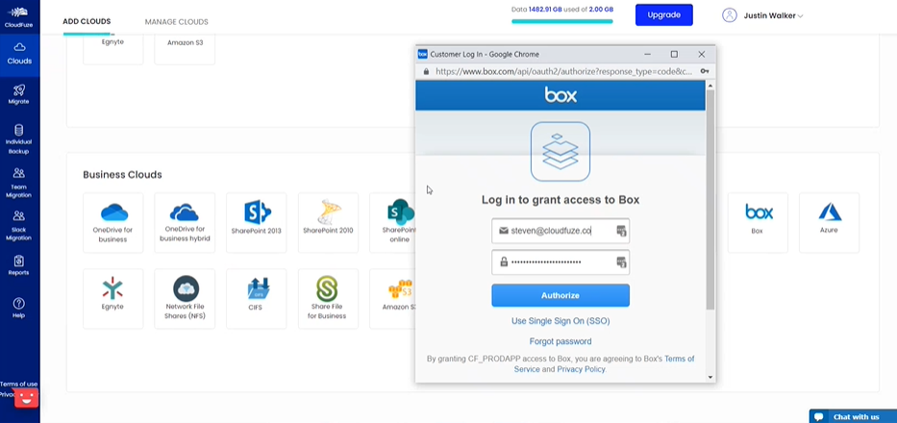Click the lock icon in popup address bar
Viewport: 897px width, 423px height.
click(x=426, y=71)
